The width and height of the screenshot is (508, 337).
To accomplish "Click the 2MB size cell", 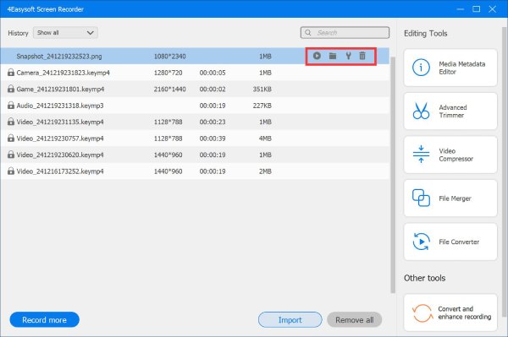I will pyautogui.click(x=265, y=171).
